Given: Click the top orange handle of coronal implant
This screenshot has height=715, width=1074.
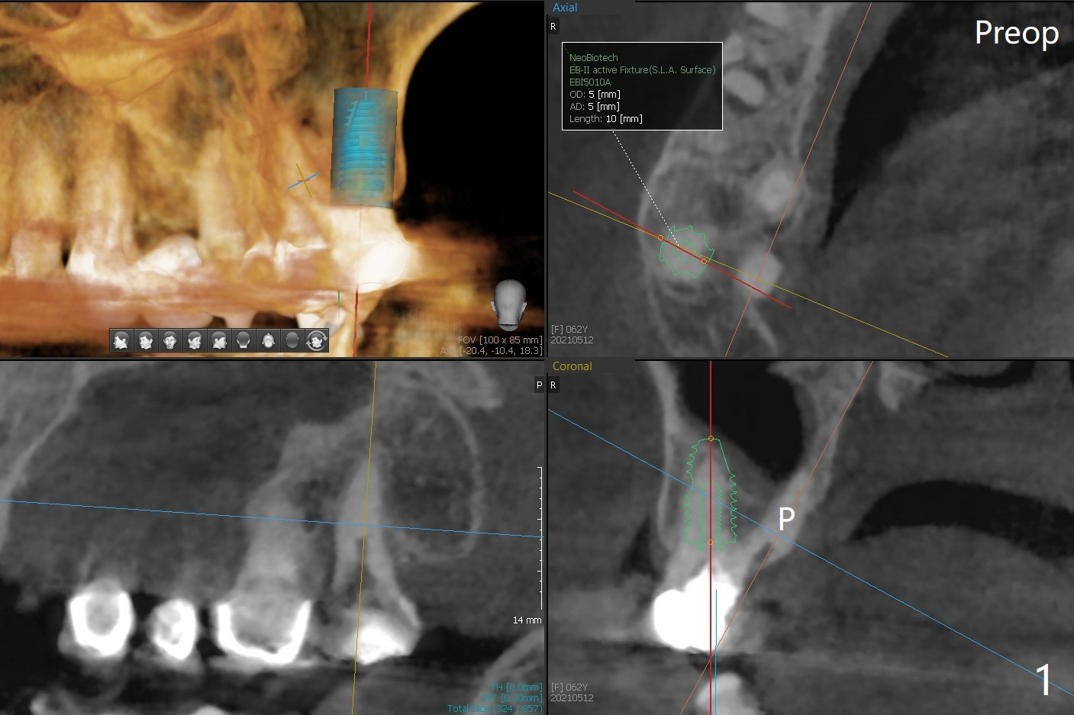Looking at the screenshot, I should pos(711,439).
